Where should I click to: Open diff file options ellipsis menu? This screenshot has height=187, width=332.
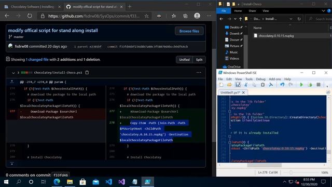(x=199, y=73)
